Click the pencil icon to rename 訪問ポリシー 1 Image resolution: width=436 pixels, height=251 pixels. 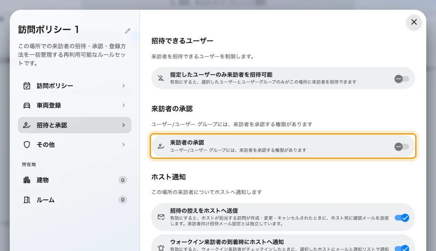coord(128,31)
